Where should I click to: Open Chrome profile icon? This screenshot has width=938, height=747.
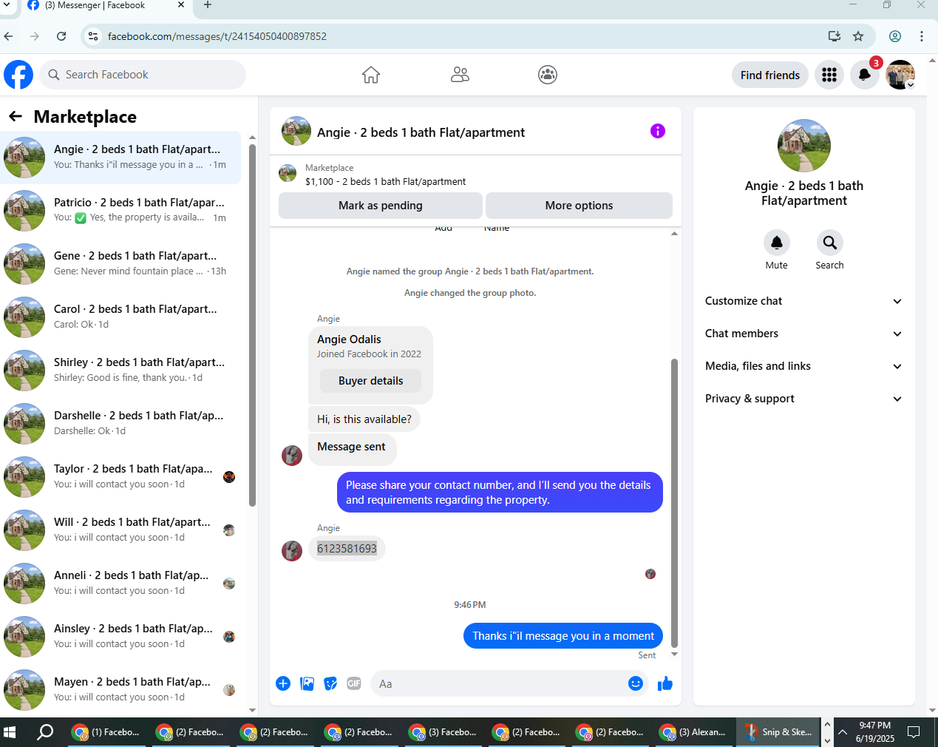point(895,36)
